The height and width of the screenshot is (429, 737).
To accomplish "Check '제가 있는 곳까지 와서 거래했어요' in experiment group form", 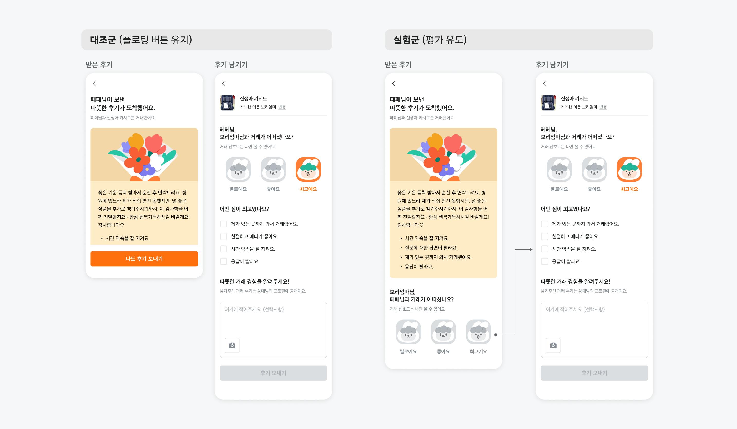I will (544, 224).
